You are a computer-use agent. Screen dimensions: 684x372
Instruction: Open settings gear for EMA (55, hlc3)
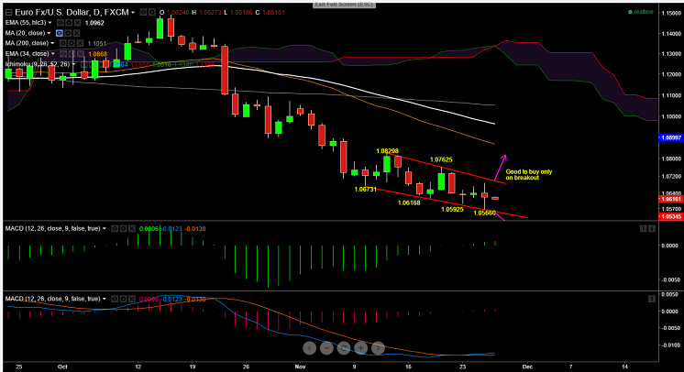[x=69, y=23]
